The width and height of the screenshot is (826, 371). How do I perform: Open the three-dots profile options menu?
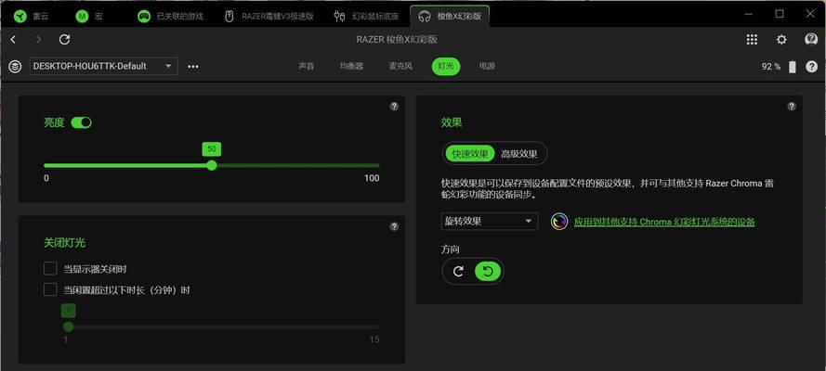pos(193,67)
